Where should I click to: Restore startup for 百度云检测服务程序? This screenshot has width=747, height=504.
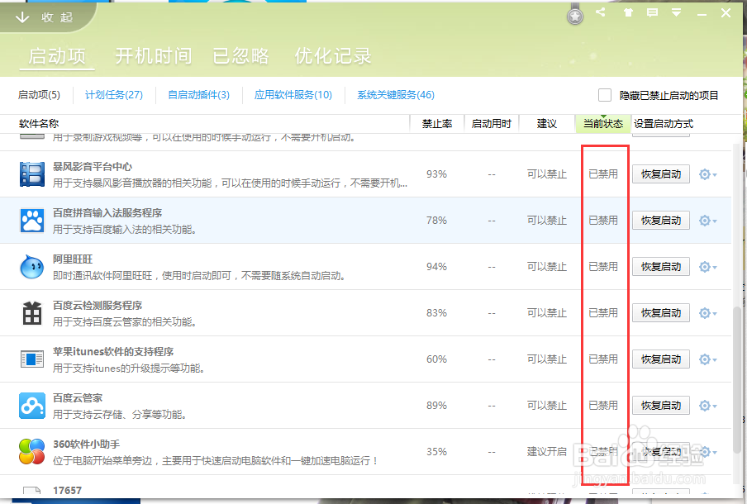tap(661, 313)
